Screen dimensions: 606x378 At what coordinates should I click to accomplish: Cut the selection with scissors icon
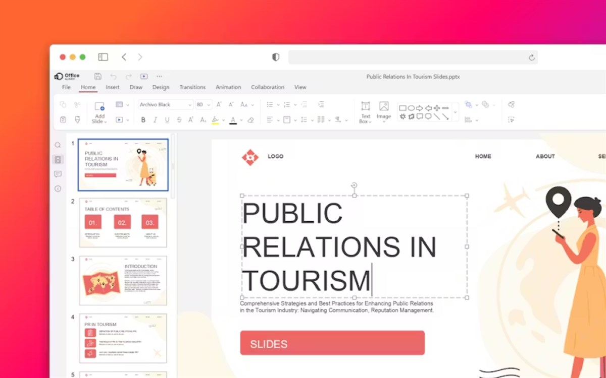[x=77, y=104]
